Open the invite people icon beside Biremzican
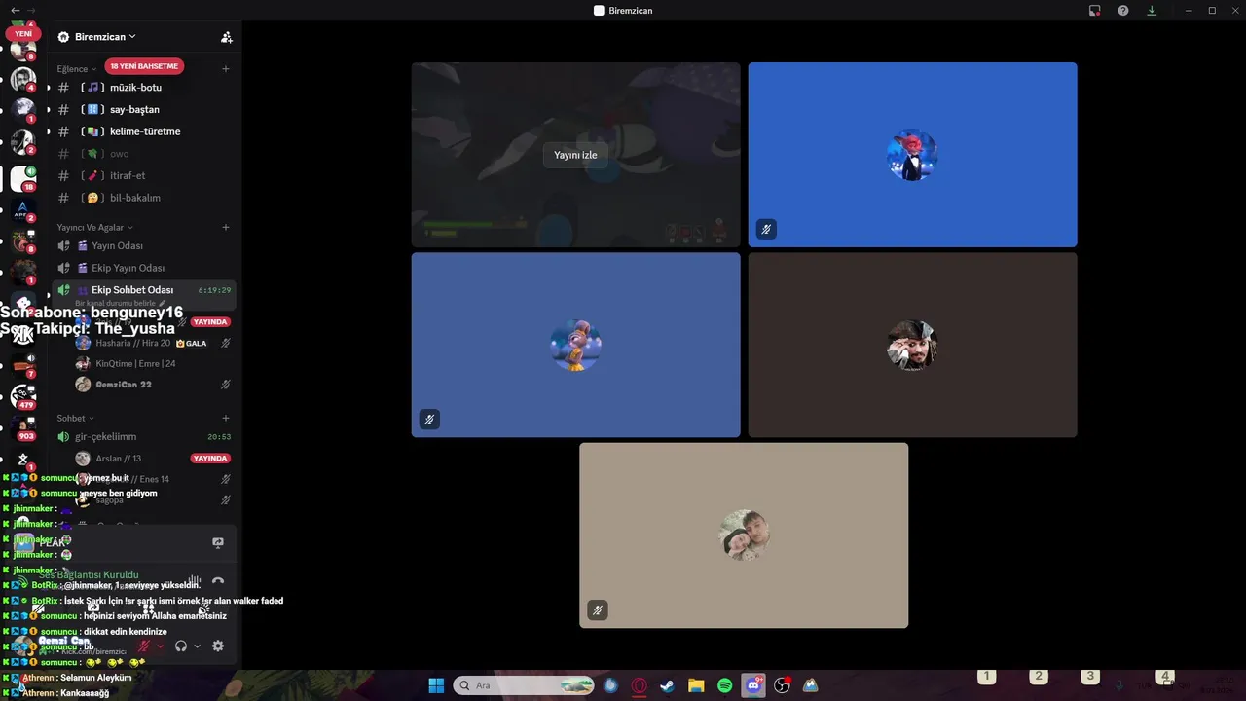The width and height of the screenshot is (1246, 701). tap(226, 37)
